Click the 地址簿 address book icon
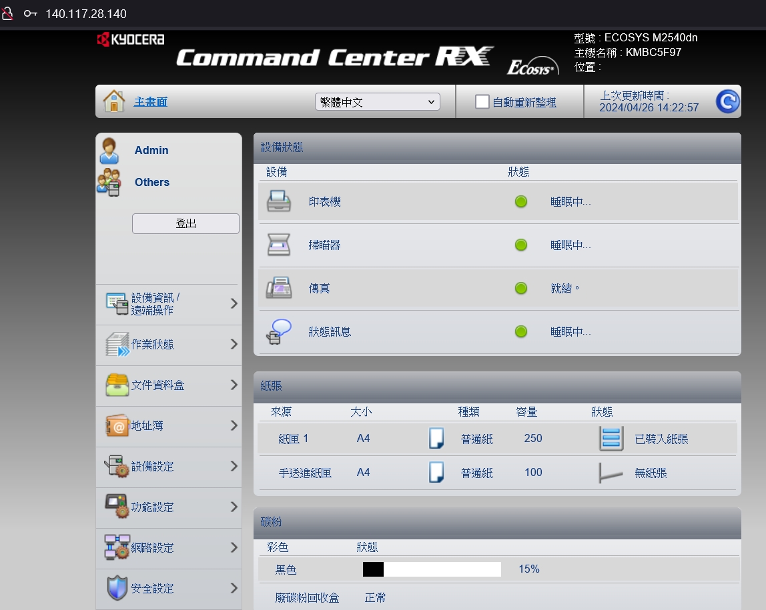 (x=117, y=425)
